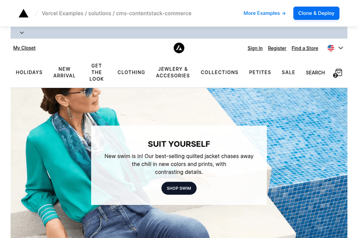
Task: Select the COLLECTIONS menu item
Action: [x=219, y=72]
